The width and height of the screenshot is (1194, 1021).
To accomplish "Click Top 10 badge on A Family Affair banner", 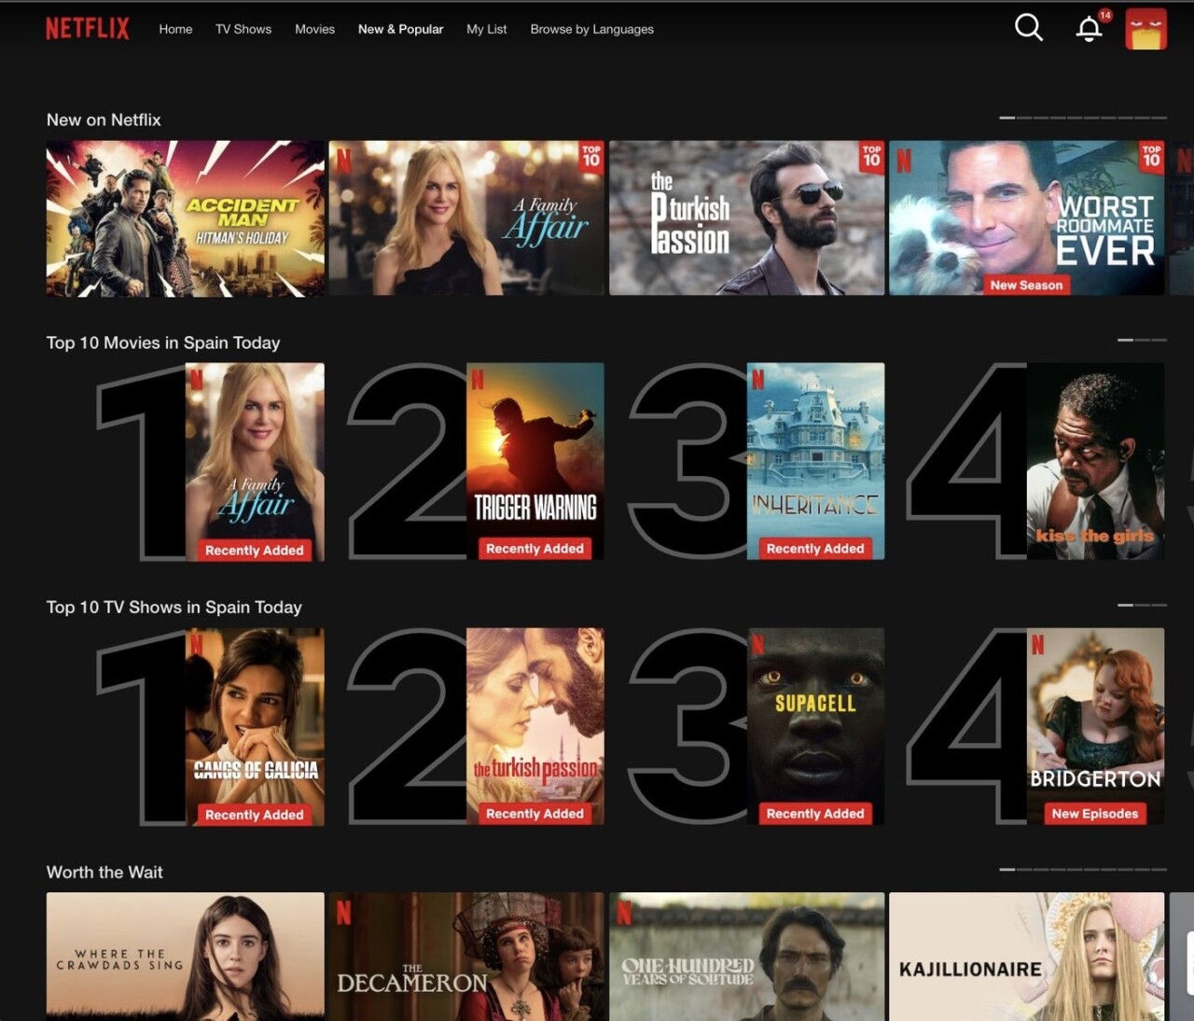I will click(x=591, y=156).
